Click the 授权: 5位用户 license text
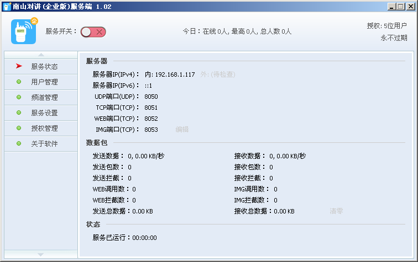 pos(386,26)
